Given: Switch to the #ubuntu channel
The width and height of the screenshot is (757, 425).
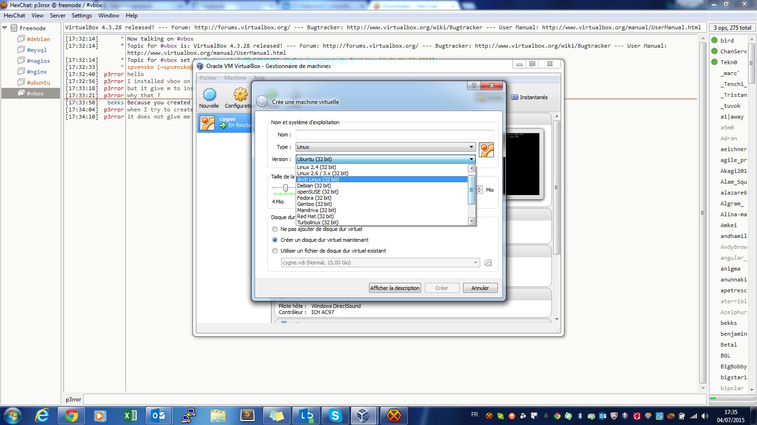Looking at the screenshot, I should (38, 83).
